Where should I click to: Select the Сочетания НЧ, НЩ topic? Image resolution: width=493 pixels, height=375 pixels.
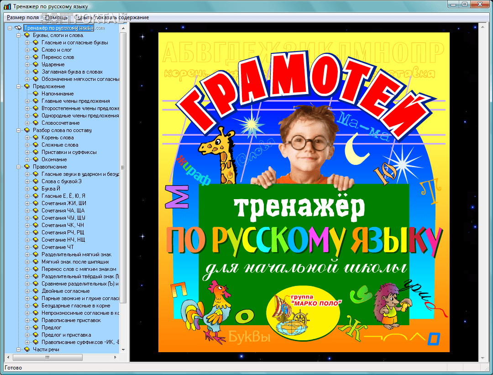[63, 240]
